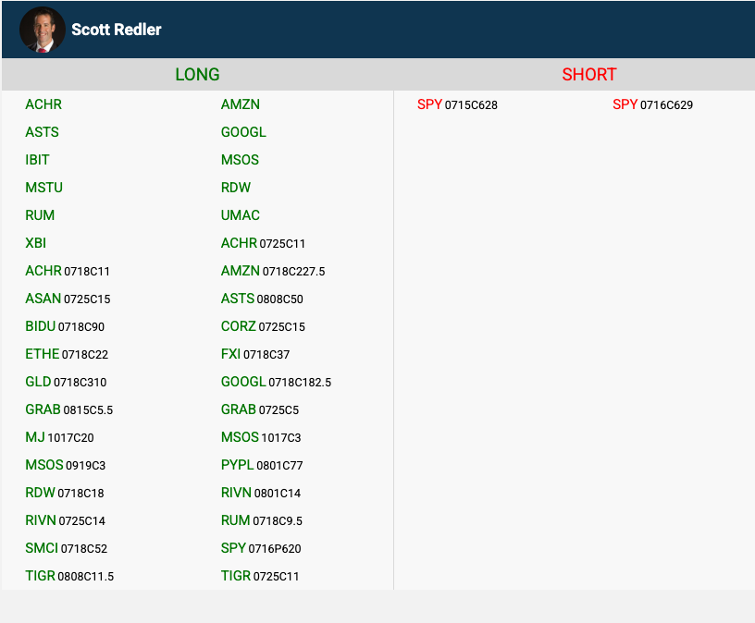Open the ACHR stock ticker
Image resolution: width=755 pixels, height=623 pixels.
[x=43, y=104]
